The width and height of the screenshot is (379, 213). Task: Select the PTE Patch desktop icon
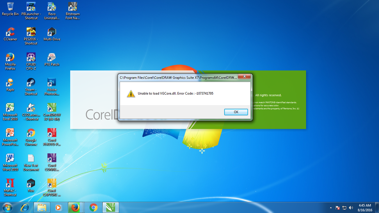click(52, 59)
